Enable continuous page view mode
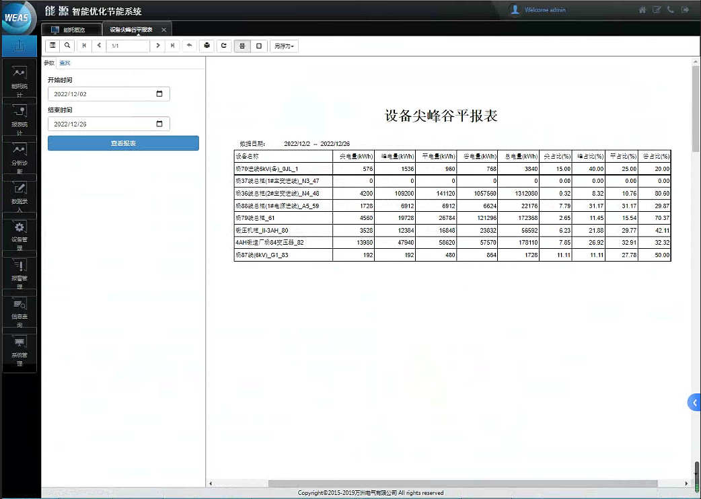Image resolution: width=701 pixels, height=499 pixels. 242,46
